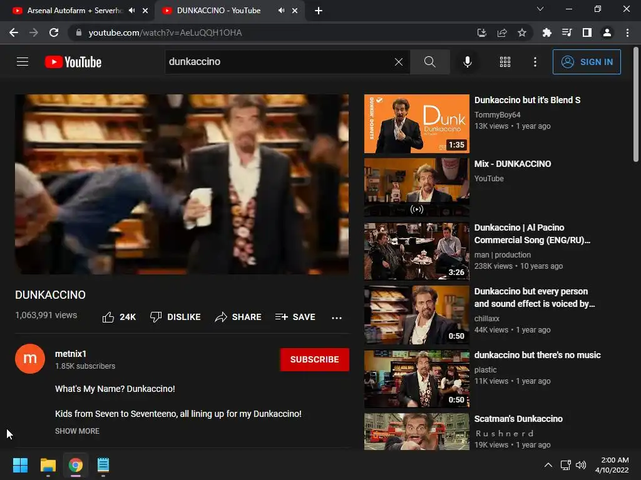Open the Al Pacino Commercial Song thumbnail

[416, 251]
